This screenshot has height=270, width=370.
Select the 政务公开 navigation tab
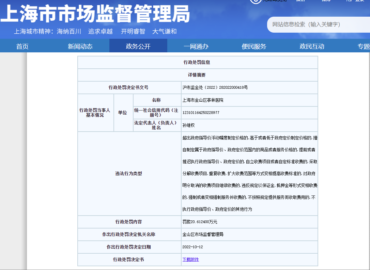(x=138, y=47)
